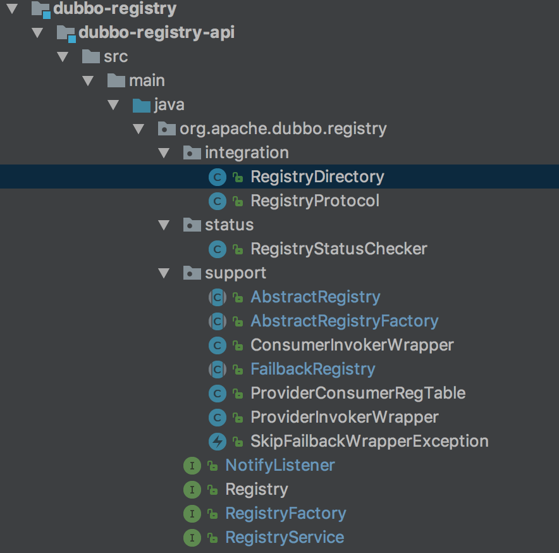Collapse the dubbo-registry-api module node
This screenshot has width=559, height=553.
[x=37, y=32]
